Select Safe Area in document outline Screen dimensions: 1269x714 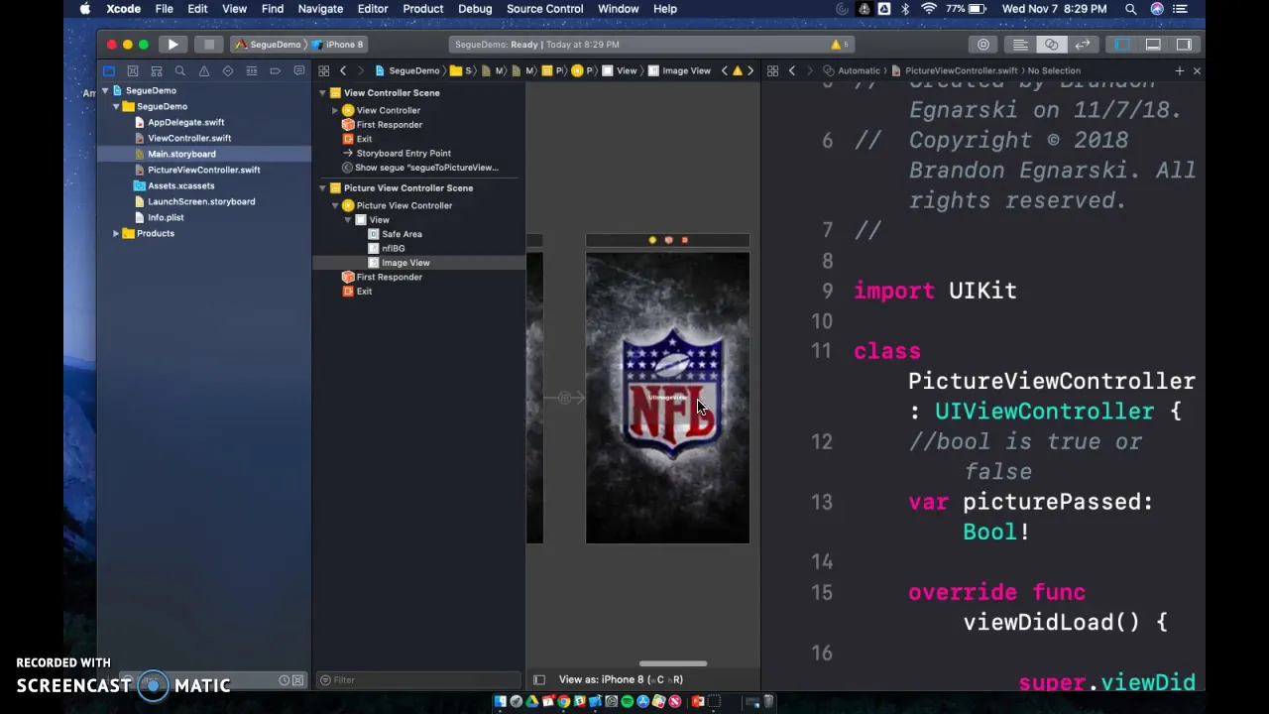point(402,234)
